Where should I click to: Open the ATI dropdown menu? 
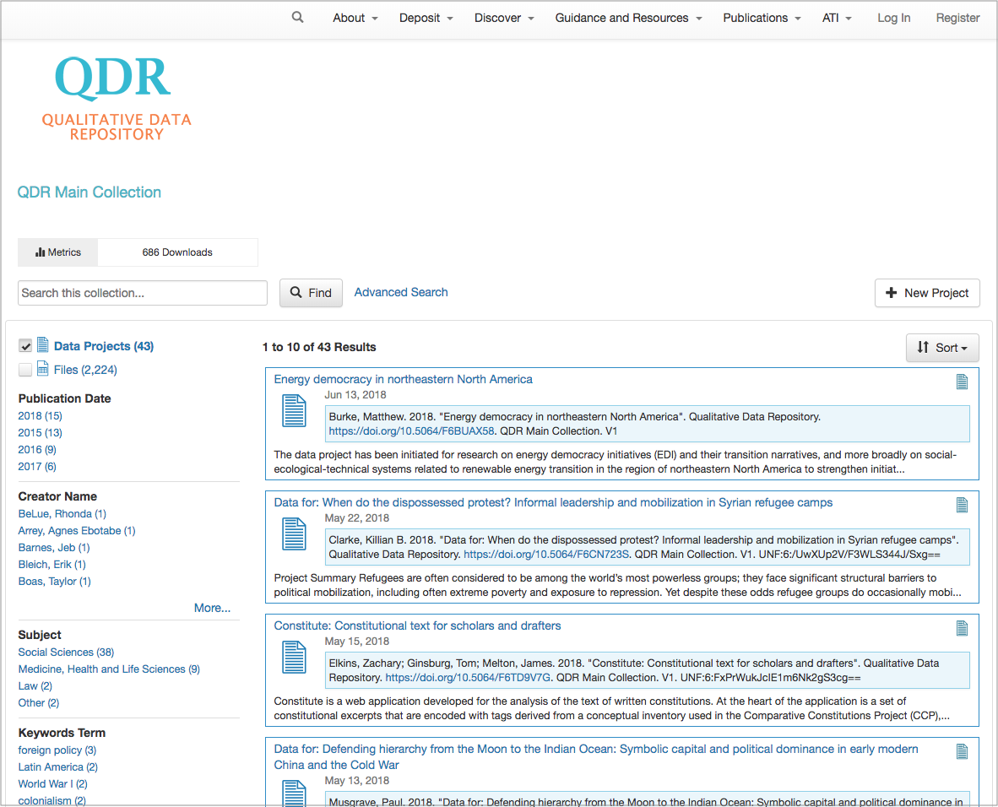tap(837, 18)
